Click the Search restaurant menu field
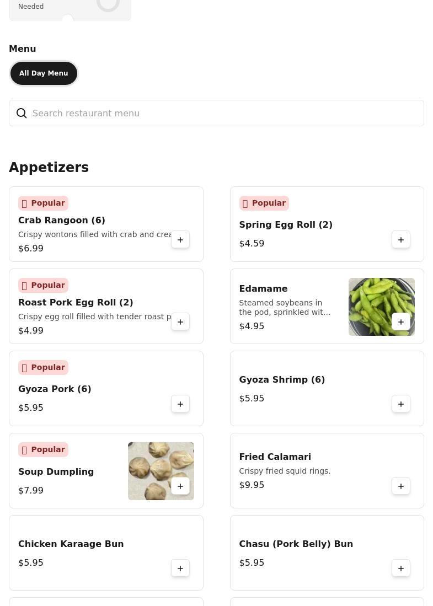Image resolution: width=433 pixels, height=606 pixels. tap(216, 113)
